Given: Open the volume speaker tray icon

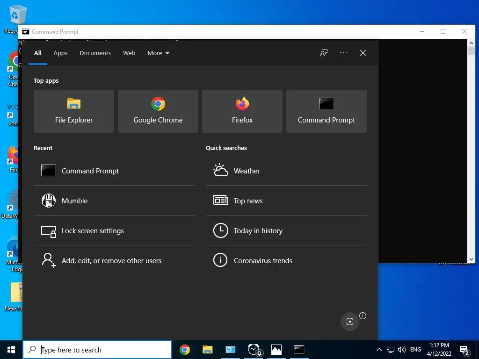Looking at the screenshot, I should point(402,350).
